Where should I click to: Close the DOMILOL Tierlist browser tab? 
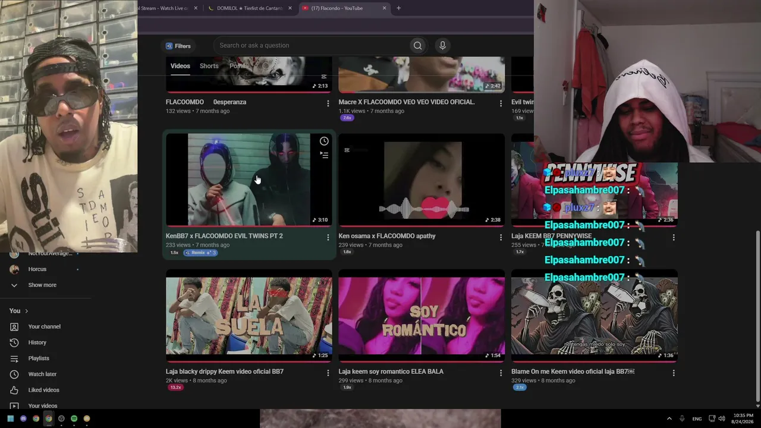tap(290, 8)
